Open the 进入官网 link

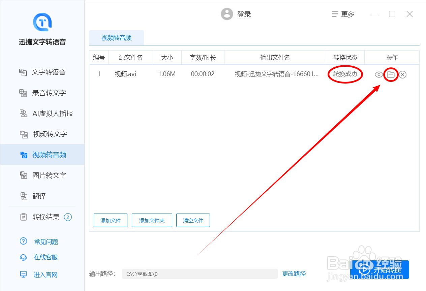(45, 275)
